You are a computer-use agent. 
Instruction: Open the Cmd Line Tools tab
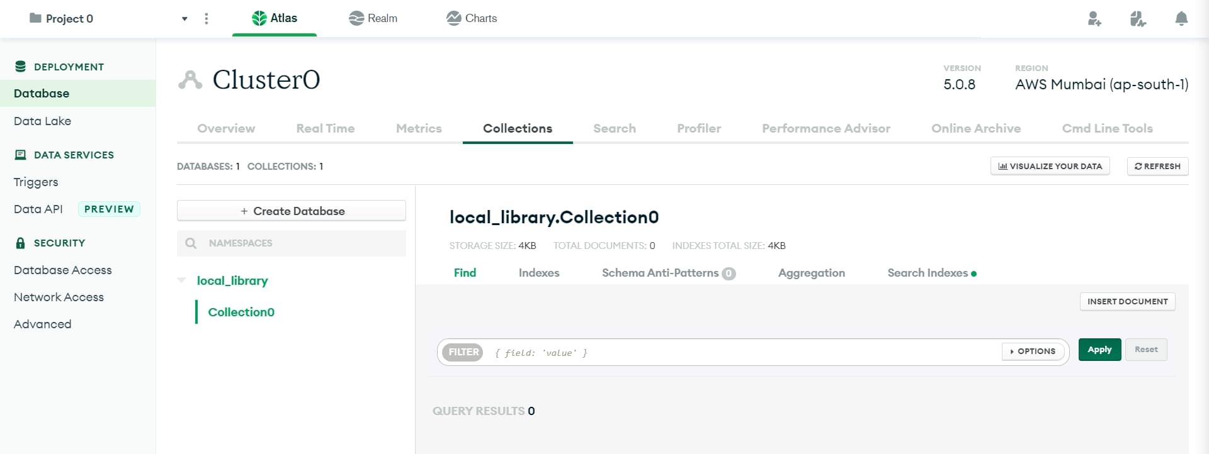coord(1108,128)
